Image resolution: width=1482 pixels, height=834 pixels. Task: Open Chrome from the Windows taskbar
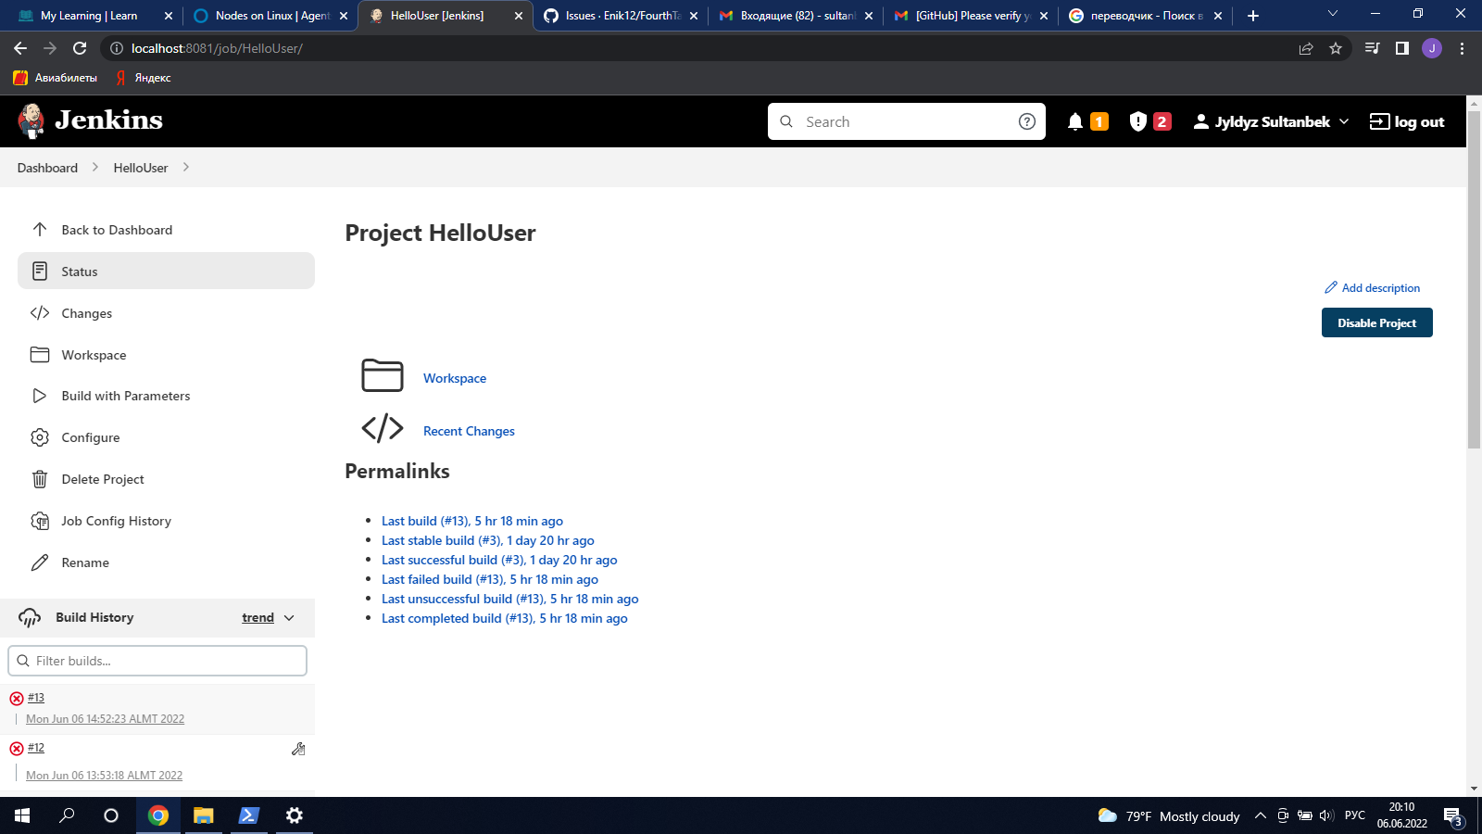tap(158, 815)
